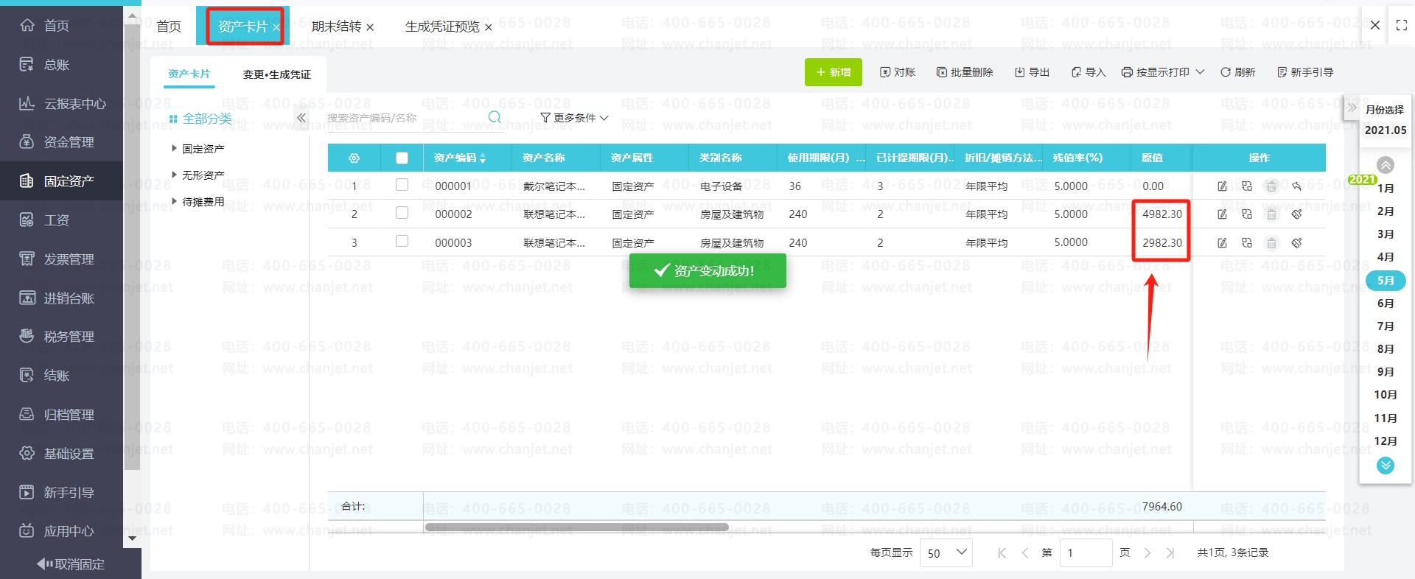Collapse the category tree panel
The height and width of the screenshot is (579, 1415).
click(301, 118)
